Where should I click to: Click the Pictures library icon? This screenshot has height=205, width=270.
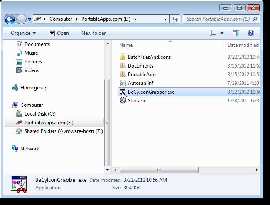[19, 62]
